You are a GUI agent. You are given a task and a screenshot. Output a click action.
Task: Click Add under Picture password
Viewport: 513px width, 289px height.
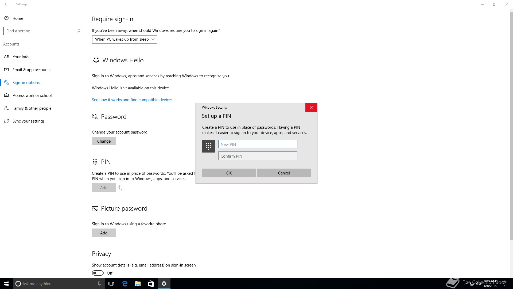point(104,233)
